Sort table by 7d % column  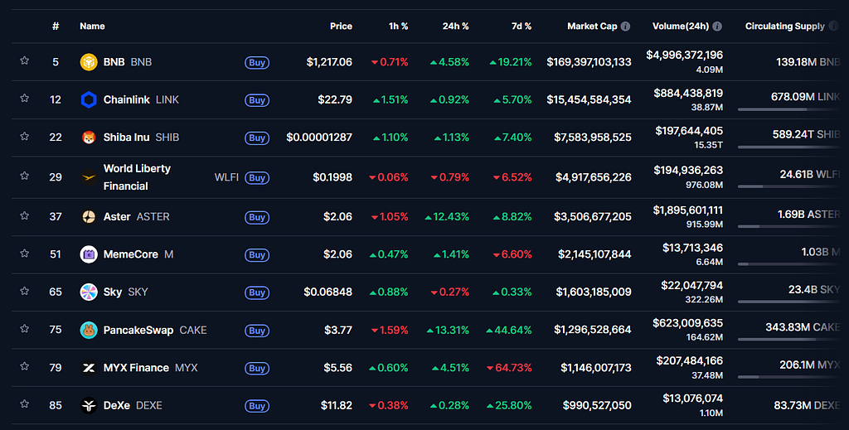[522, 27]
